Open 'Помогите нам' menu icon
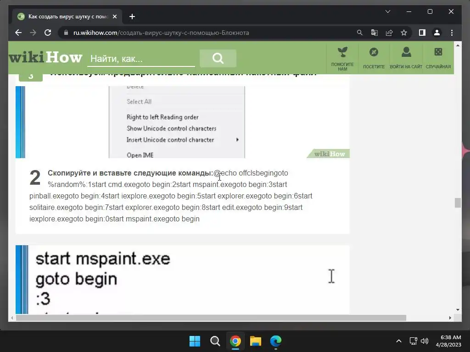Screen dimensions: 470x352 point(342,59)
